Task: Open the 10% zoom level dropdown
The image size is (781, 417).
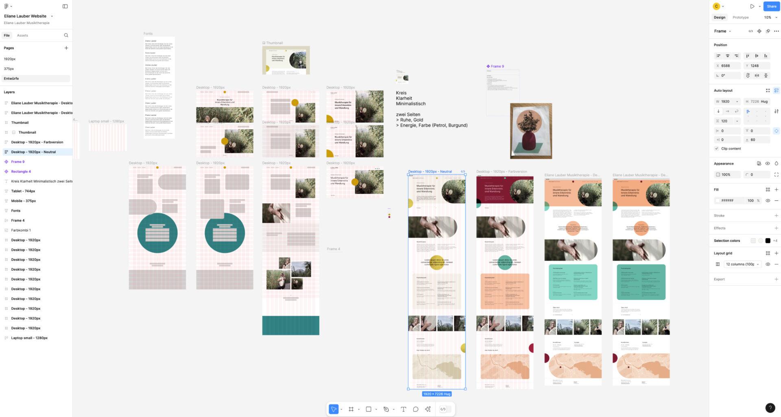Action: click(770, 17)
